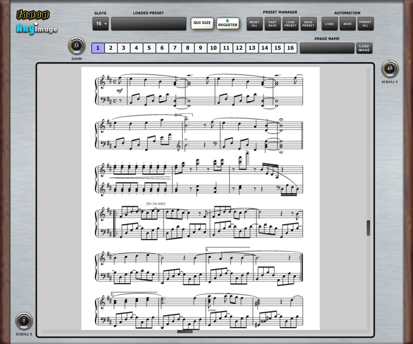The width and height of the screenshot is (413, 344).
Task: Click the Load Image button
Action: (x=364, y=48)
